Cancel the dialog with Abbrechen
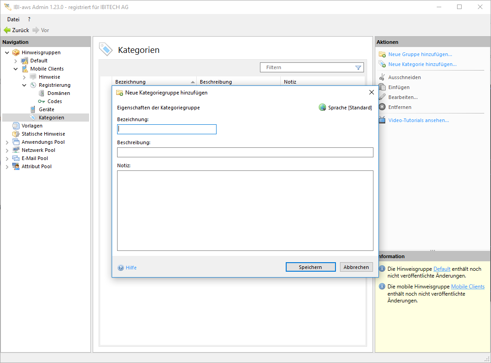 356,267
